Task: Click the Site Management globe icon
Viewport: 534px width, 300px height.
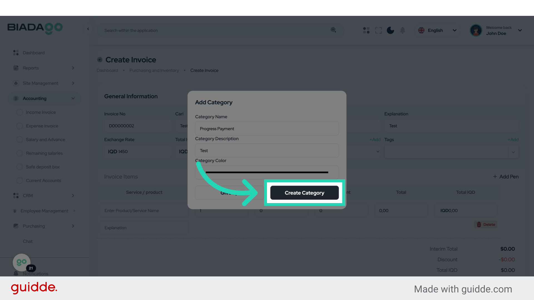Action: [16, 83]
